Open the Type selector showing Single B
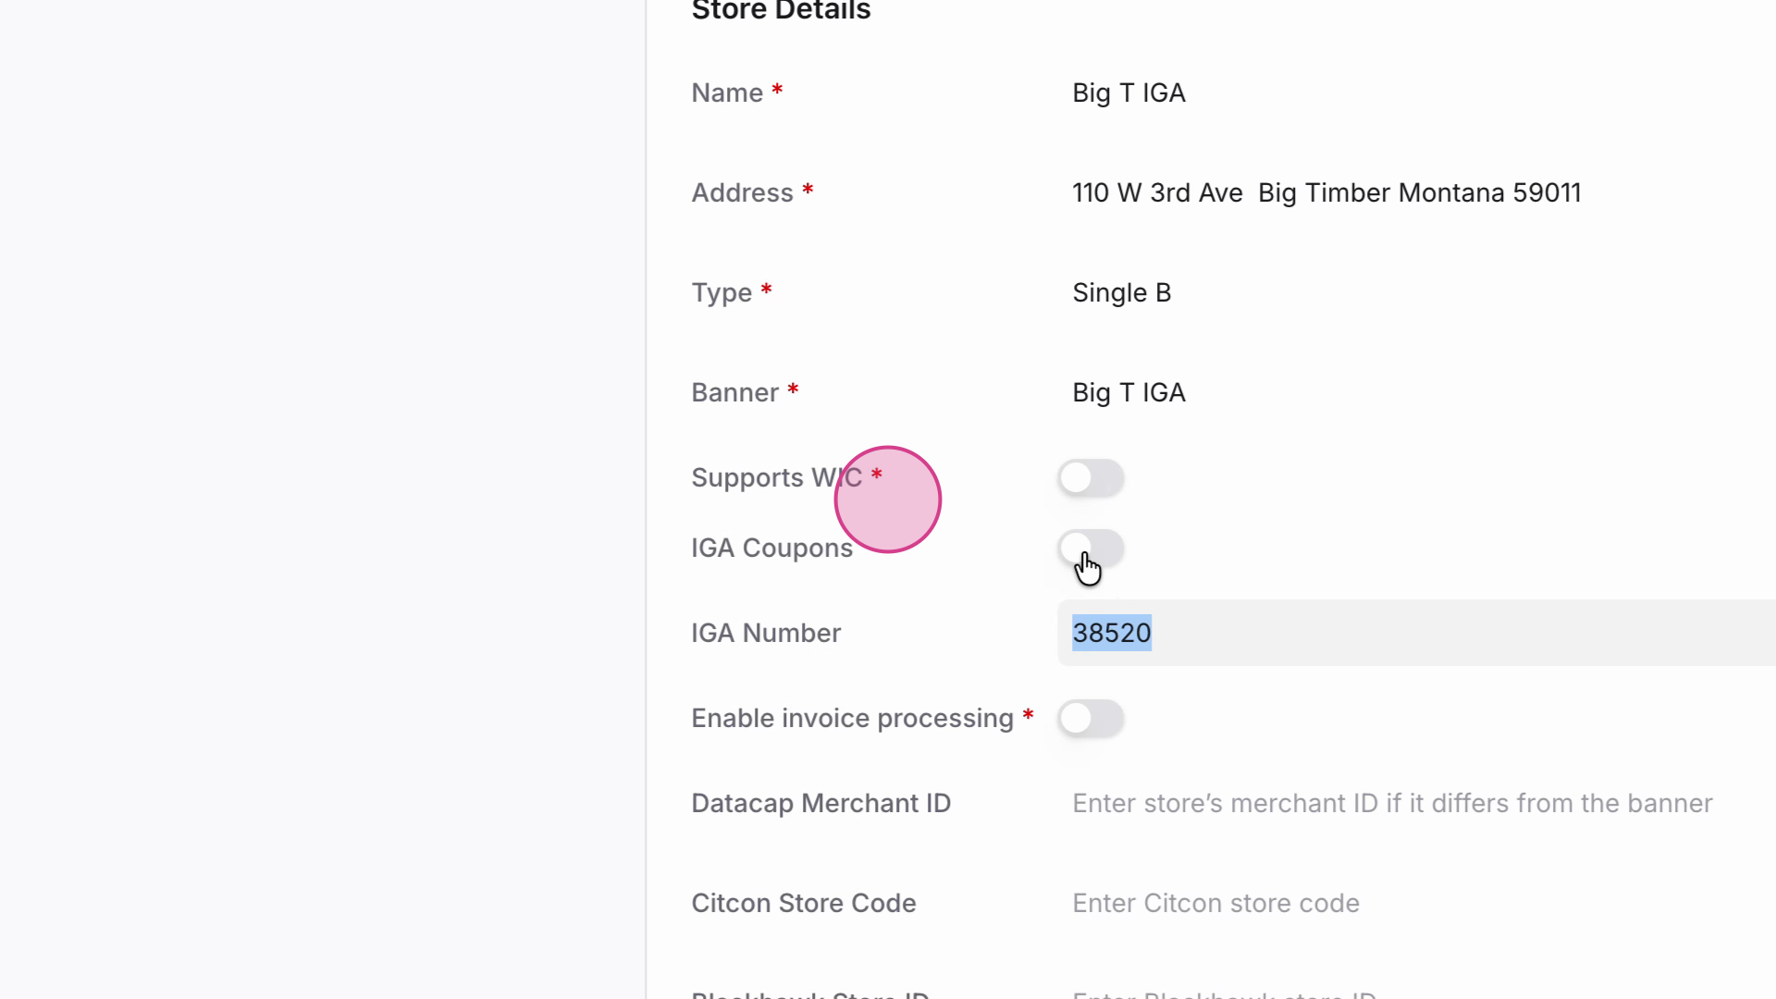 tap(1121, 292)
